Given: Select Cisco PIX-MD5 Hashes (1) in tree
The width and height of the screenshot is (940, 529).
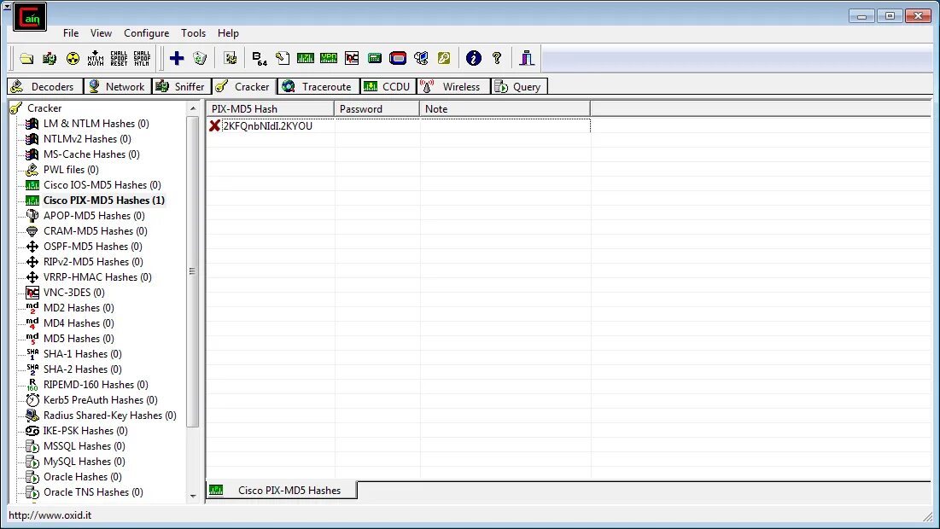Looking at the screenshot, I should 103,201.
